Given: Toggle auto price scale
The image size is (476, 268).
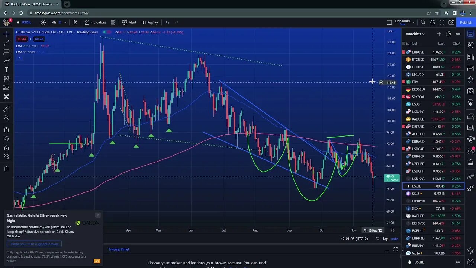Looking at the screenshot, I should click(395, 239).
